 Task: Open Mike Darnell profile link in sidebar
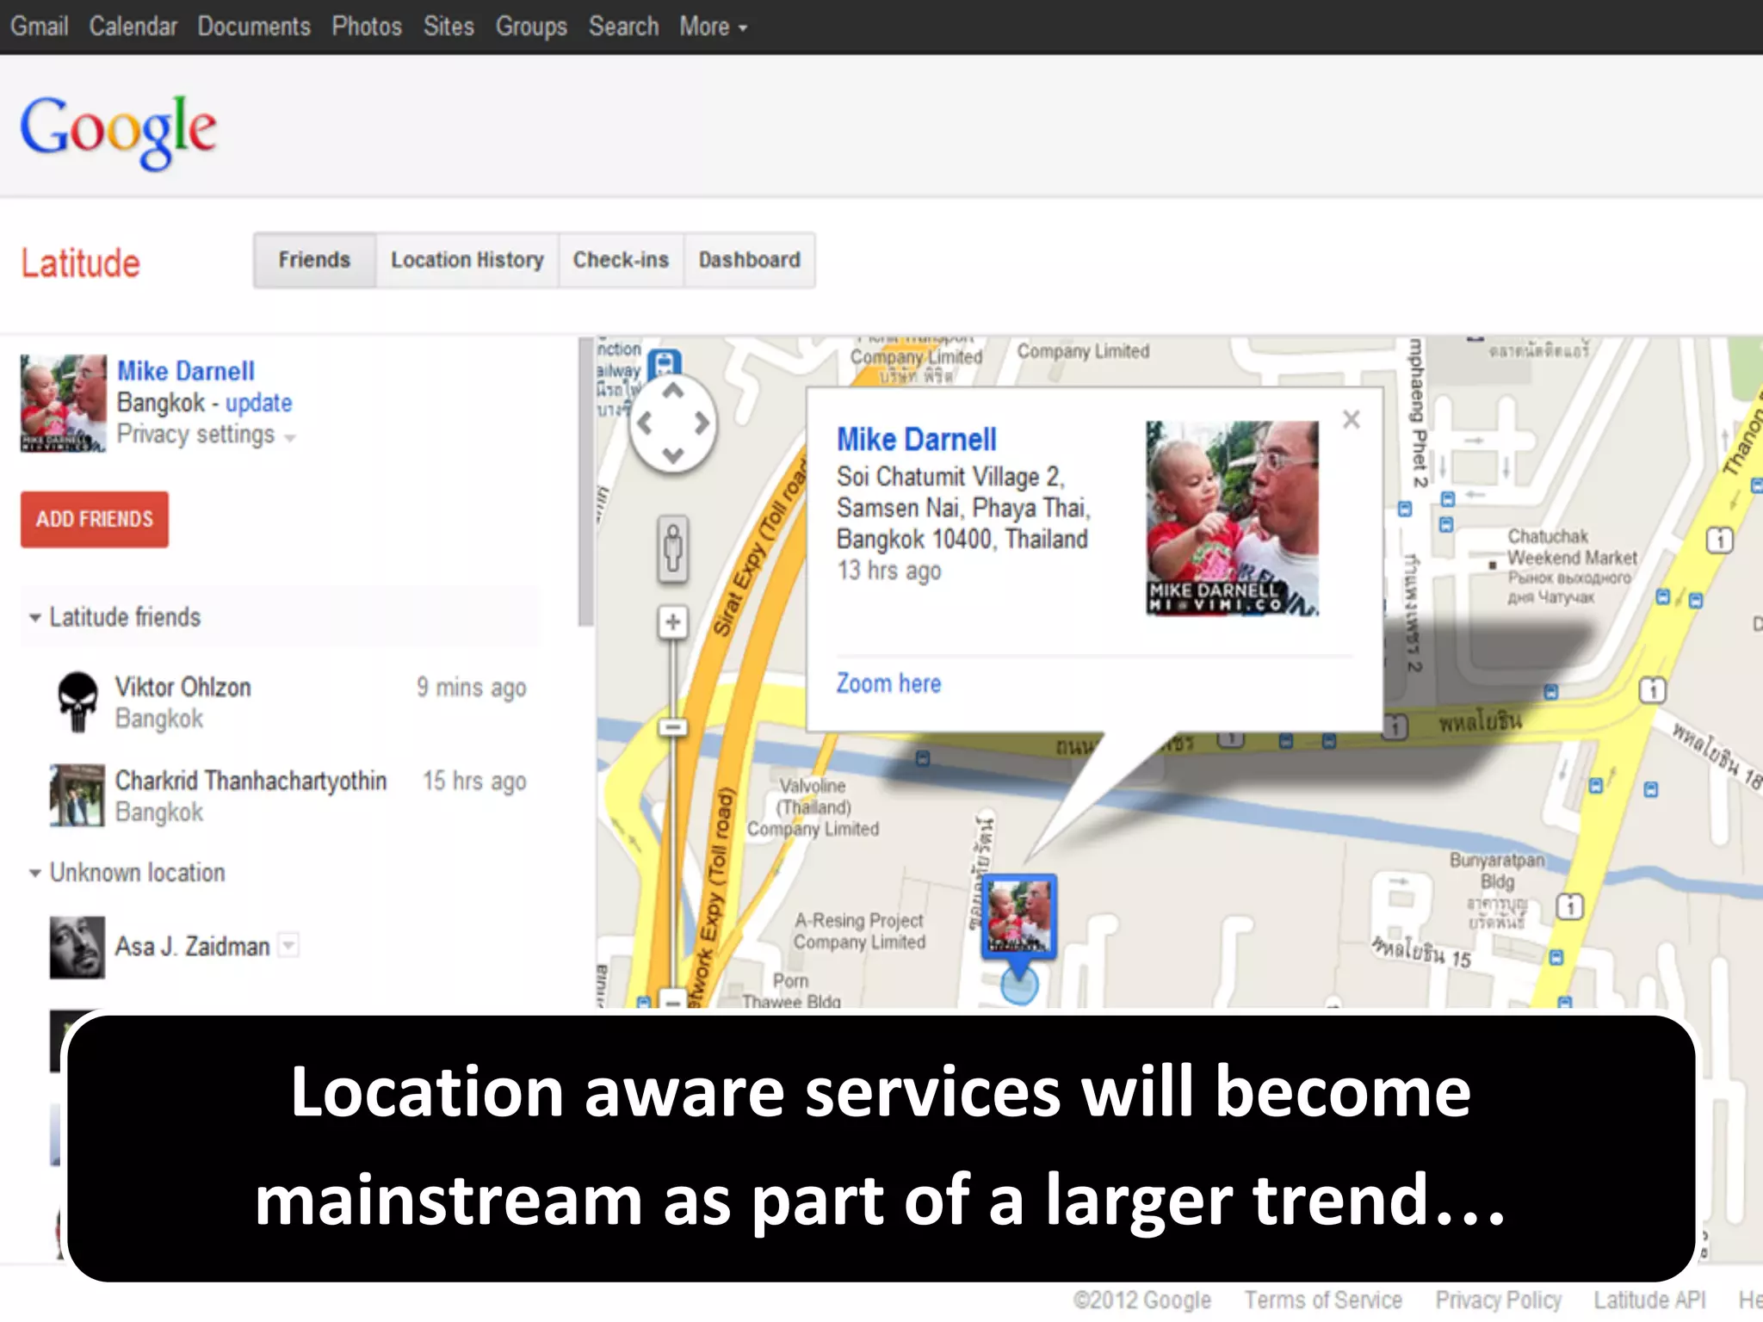pyautogui.click(x=186, y=371)
